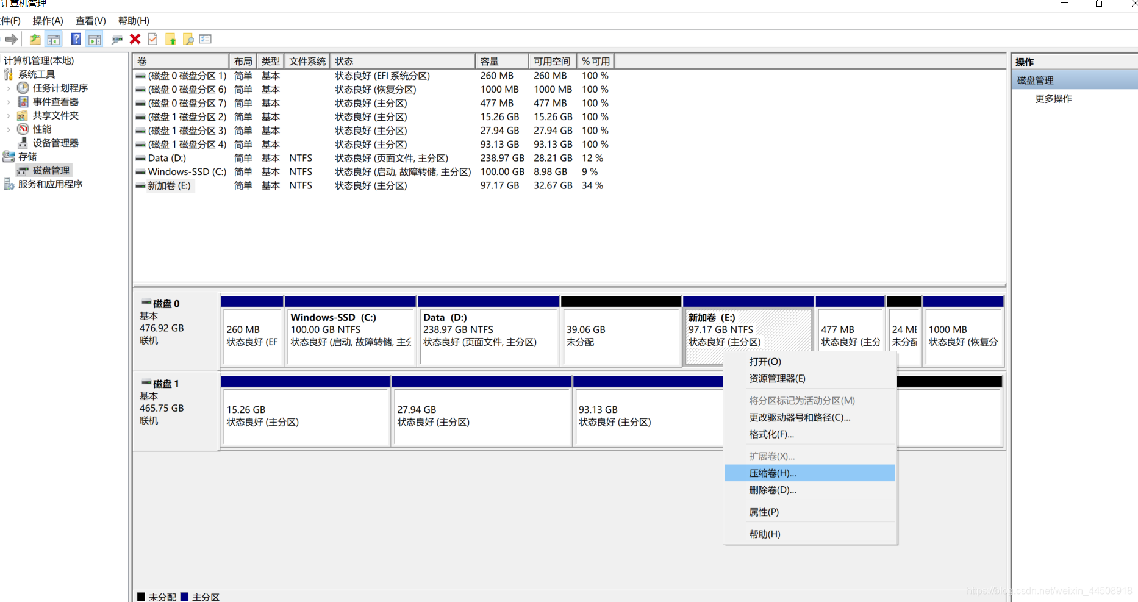Click the yellow page with green arrow icon

171,40
